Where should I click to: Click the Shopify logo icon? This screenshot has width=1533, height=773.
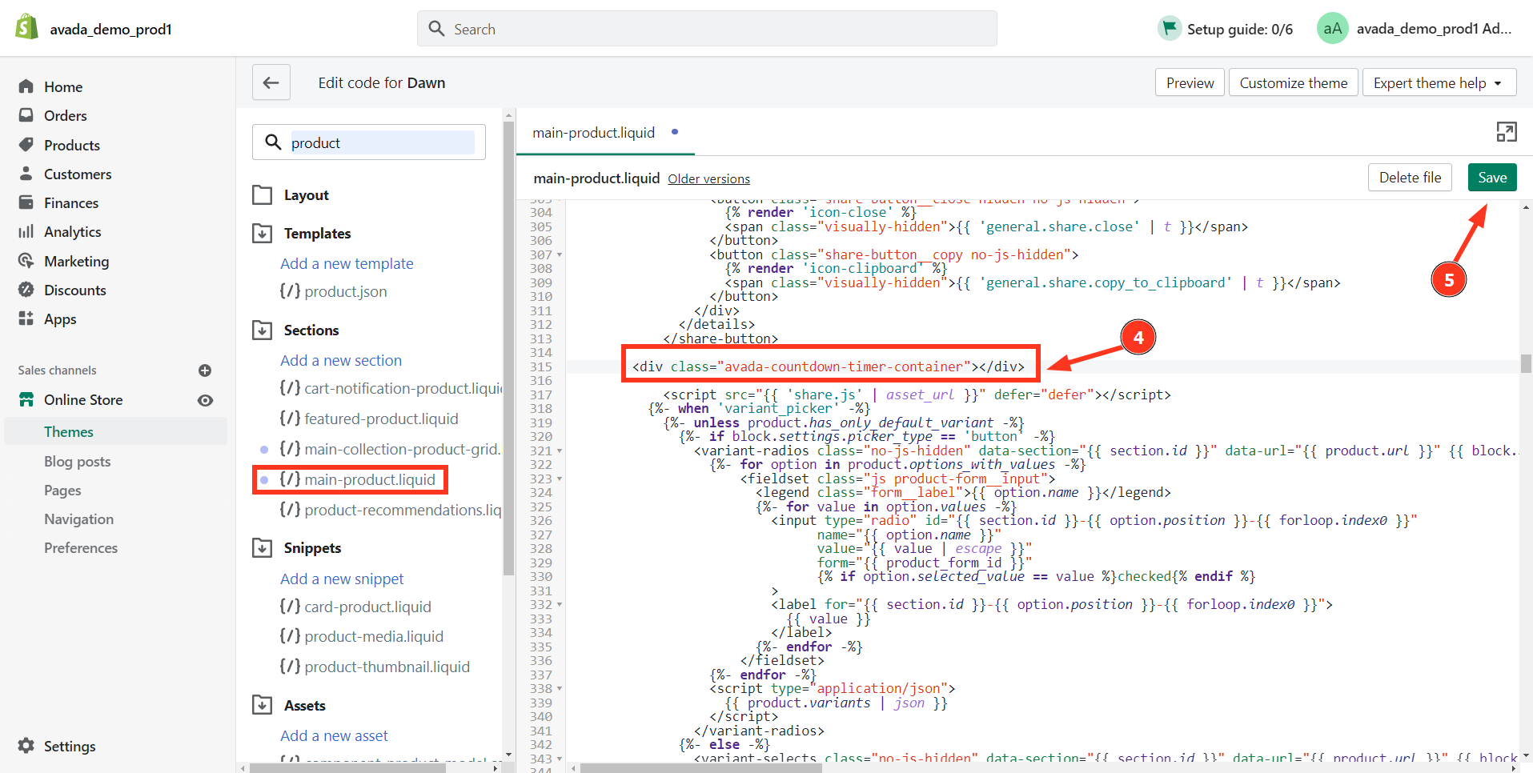click(x=27, y=27)
